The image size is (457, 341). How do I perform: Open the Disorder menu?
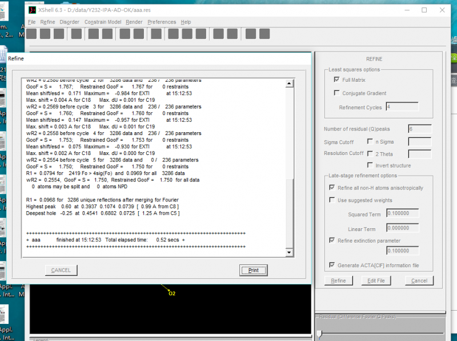click(x=69, y=22)
